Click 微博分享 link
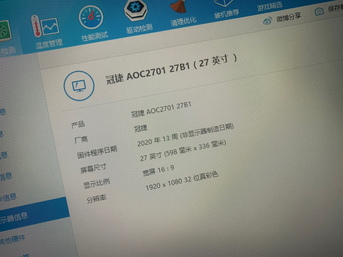The height and width of the screenshot is (257, 343). 288,17
